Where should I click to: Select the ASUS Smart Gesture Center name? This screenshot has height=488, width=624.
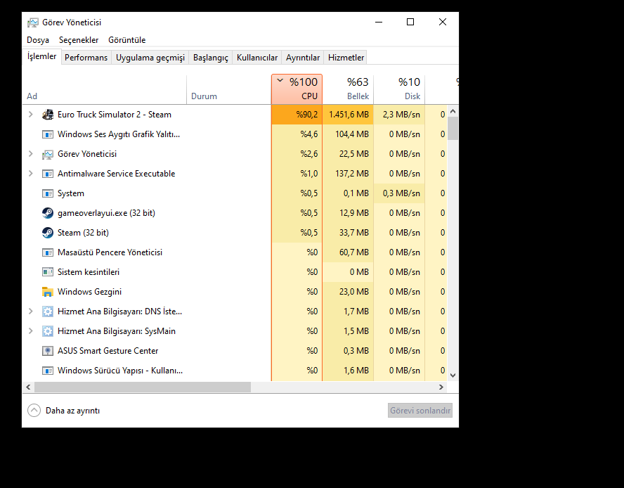point(108,351)
